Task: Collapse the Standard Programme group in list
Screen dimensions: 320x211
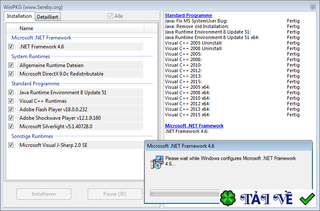Action: 36,84
